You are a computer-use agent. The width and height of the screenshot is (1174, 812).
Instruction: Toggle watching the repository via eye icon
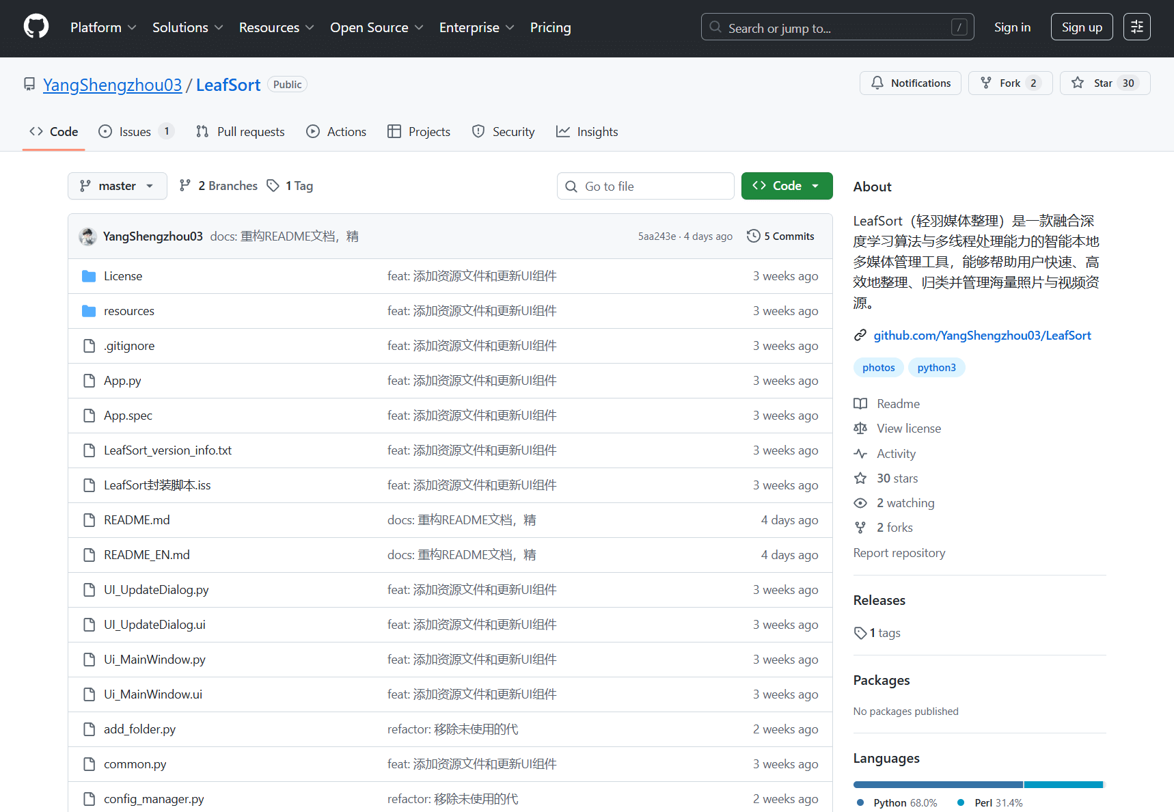click(860, 502)
